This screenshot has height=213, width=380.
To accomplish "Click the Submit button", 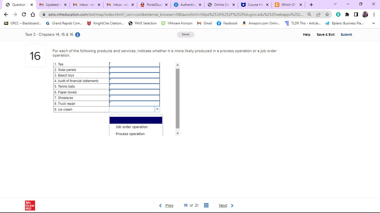I will 346,34.
